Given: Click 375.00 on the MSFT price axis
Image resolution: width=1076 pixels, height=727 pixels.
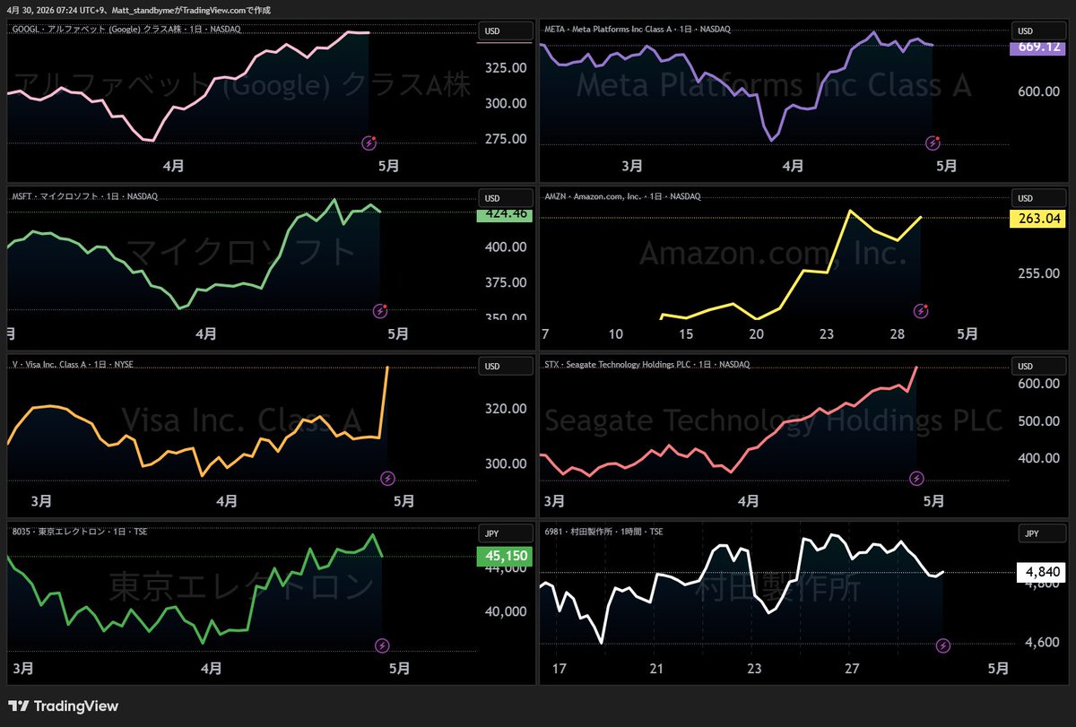Looking at the screenshot, I should coord(504,282).
